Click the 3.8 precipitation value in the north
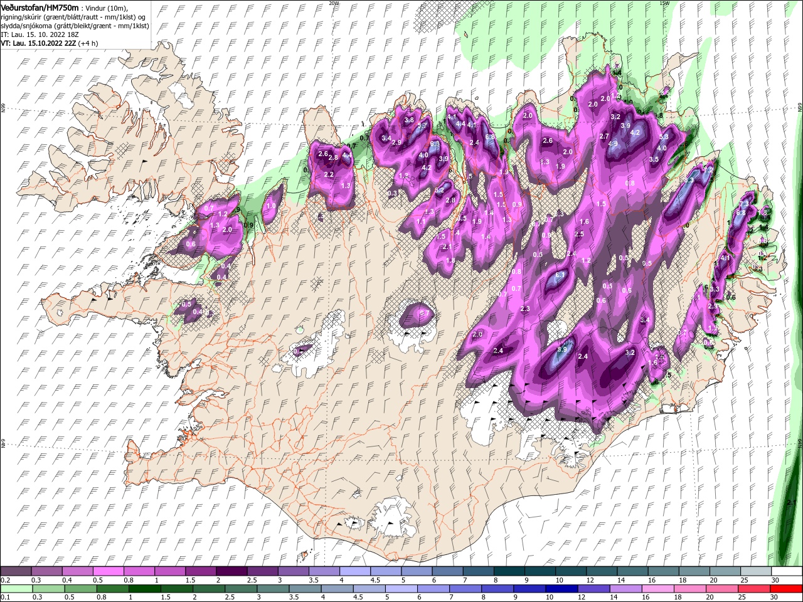The height and width of the screenshot is (602, 803). 409,120
